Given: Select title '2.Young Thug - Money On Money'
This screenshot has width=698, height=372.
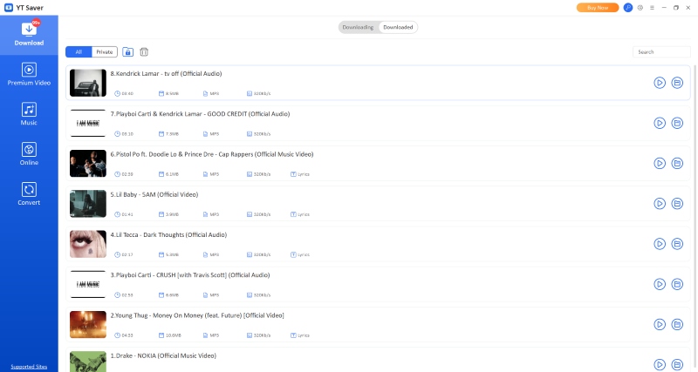Looking at the screenshot, I should click(x=197, y=315).
